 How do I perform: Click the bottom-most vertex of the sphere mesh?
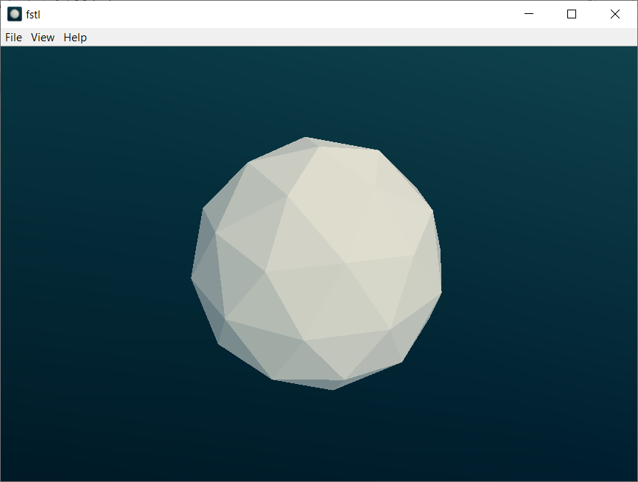333,389
